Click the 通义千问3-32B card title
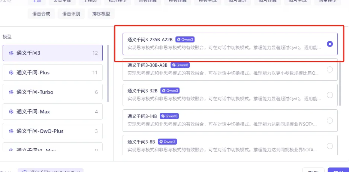This screenshot has height=172, width=349. [x=142, y=91]
